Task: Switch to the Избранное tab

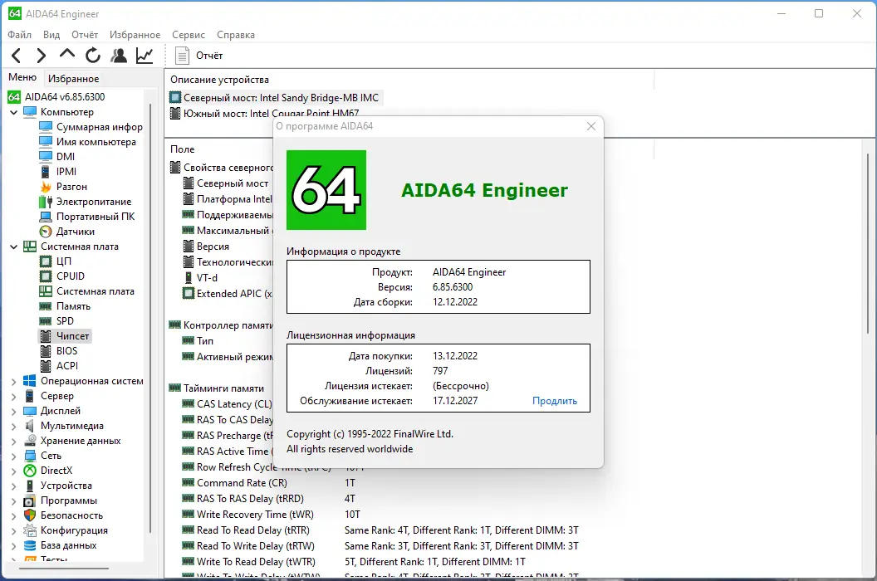Action: click(x=74, y=77)
